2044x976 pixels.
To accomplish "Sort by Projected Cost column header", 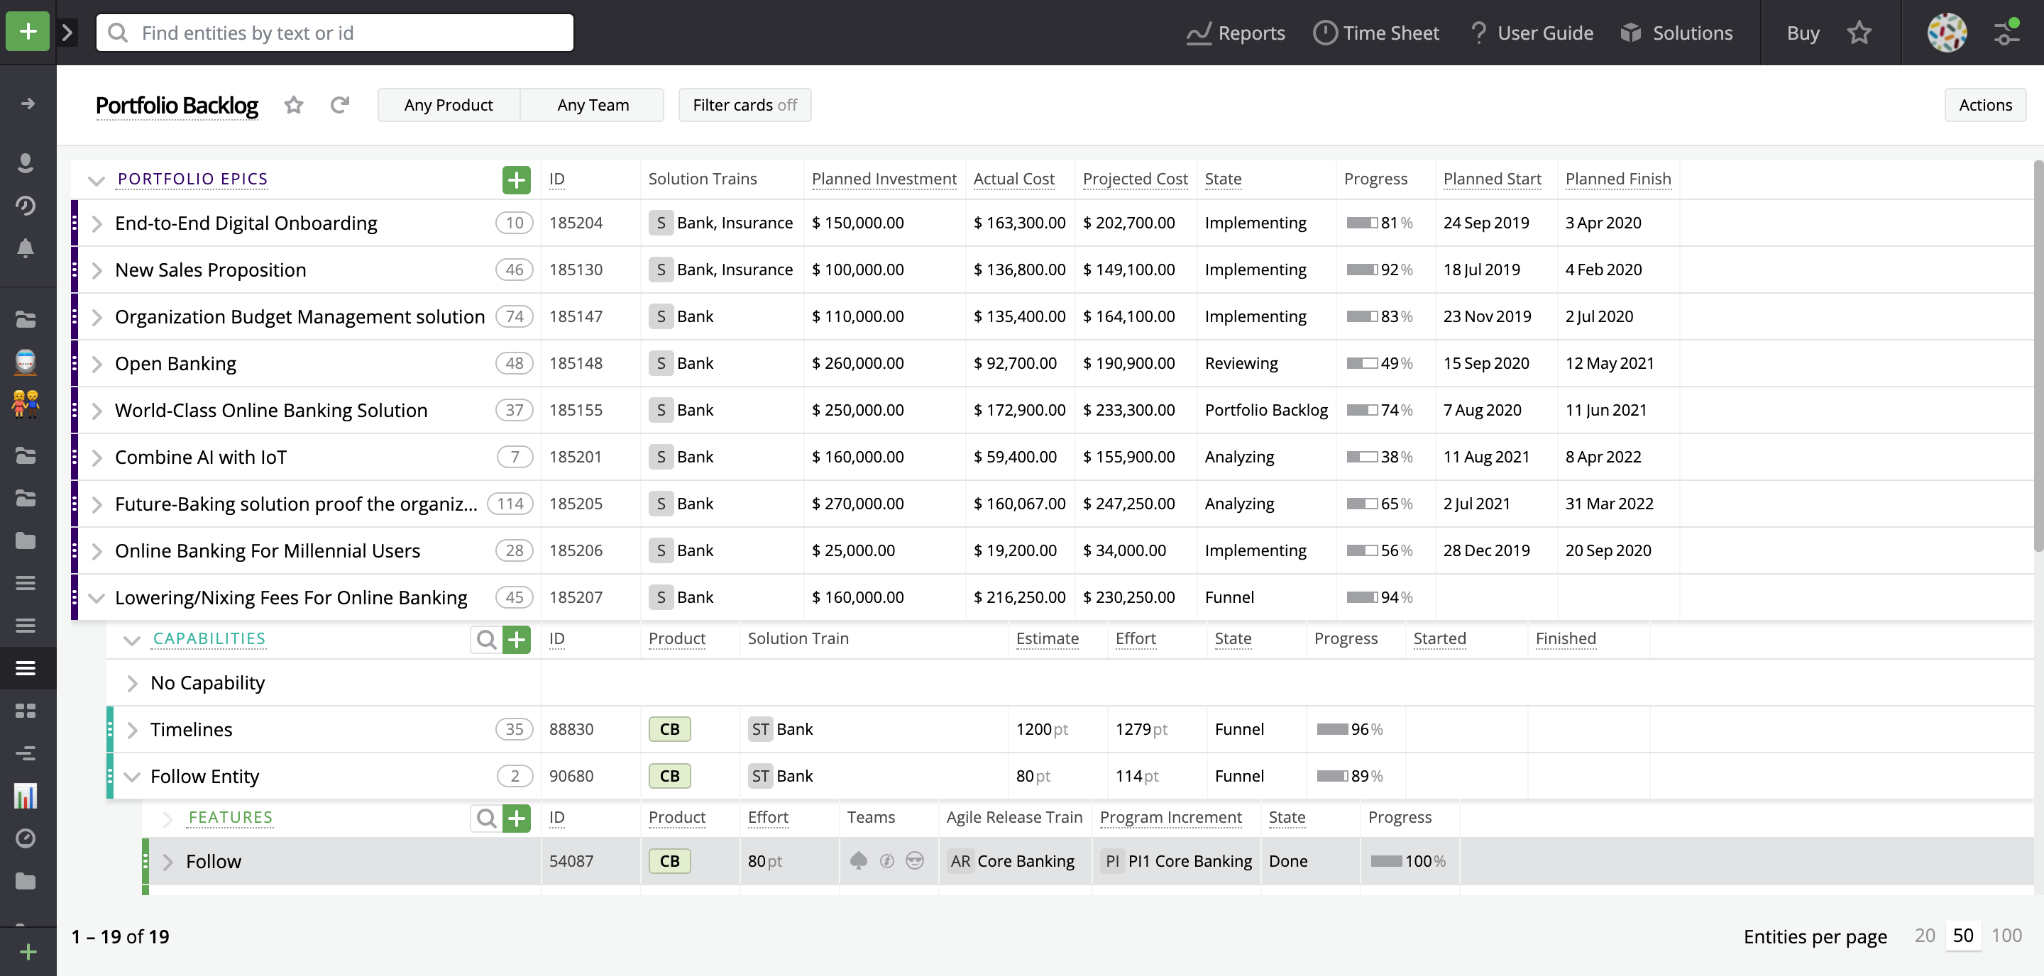I will pyautogui.click(x=1135, y=179).
